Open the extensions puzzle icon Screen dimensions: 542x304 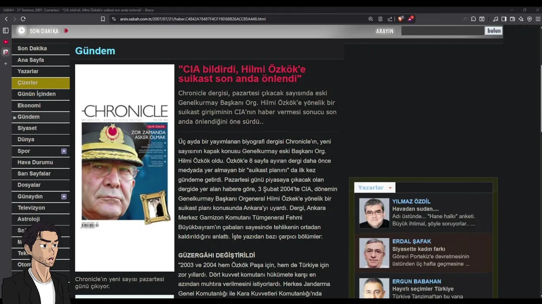coord(473,19)
